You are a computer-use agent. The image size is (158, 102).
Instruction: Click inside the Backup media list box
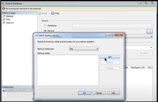pyautogui.click(x=67, y=71)
